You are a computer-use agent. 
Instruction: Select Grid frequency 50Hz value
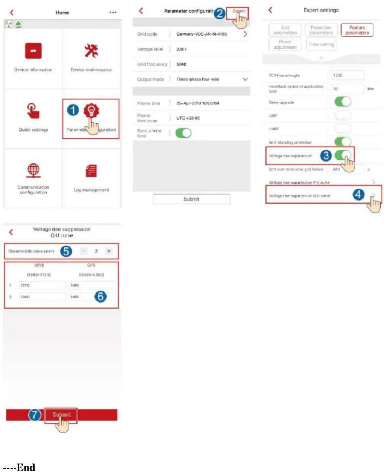(x=181, y=64)
